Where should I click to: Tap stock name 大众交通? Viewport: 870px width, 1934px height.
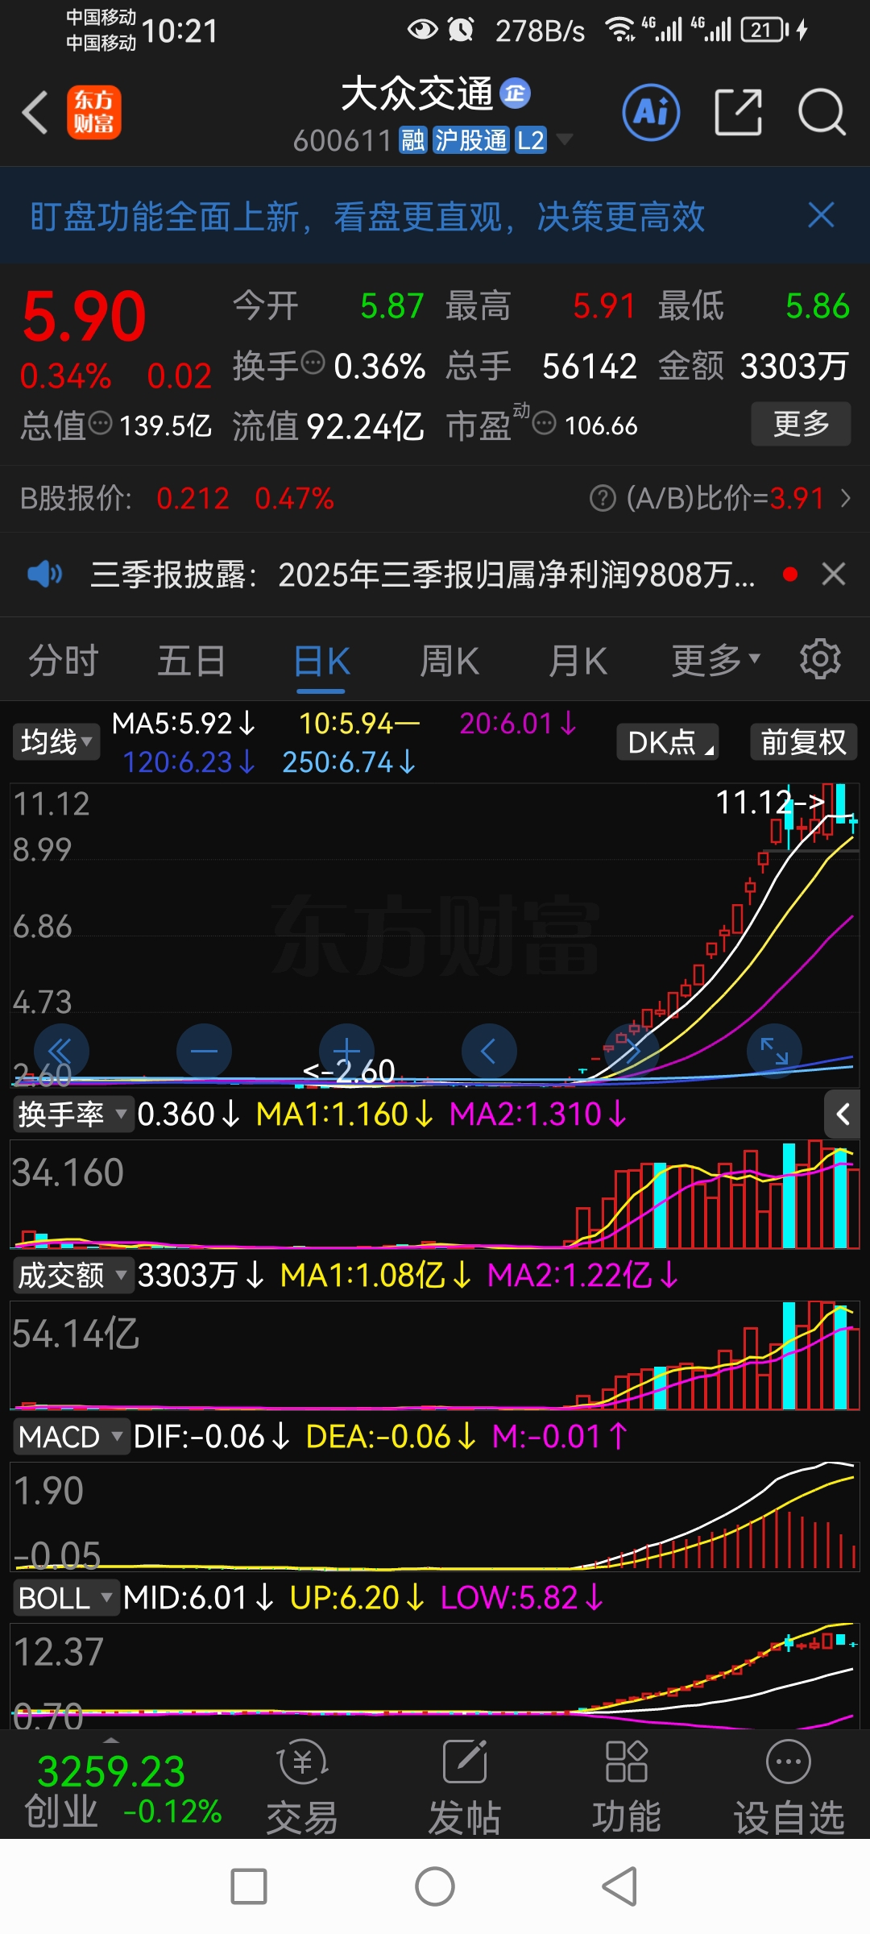(x=417, y=93)
